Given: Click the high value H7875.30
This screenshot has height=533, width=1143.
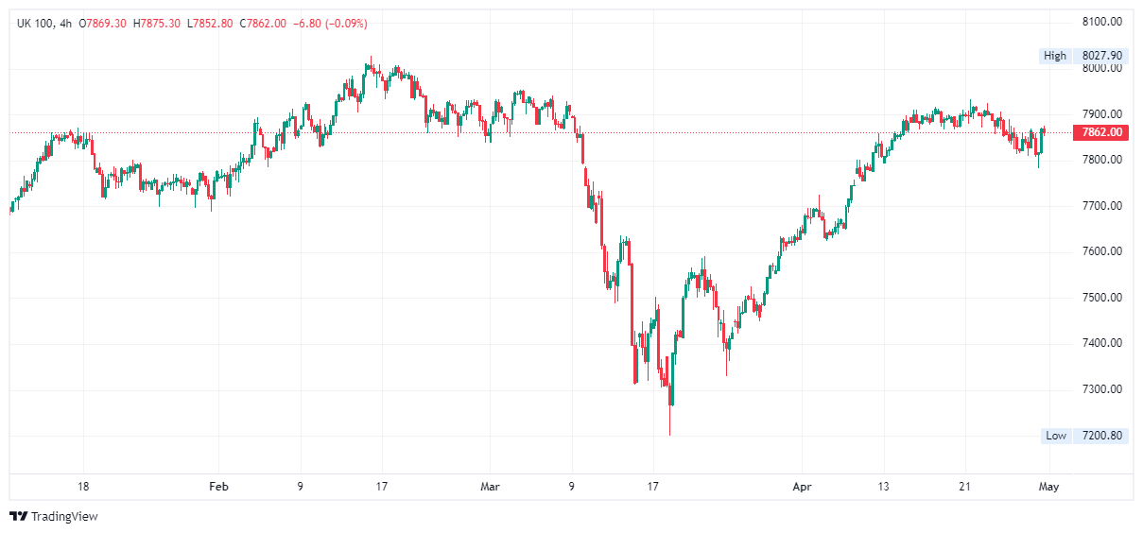Looking at the screenshot, I should 157,23.
